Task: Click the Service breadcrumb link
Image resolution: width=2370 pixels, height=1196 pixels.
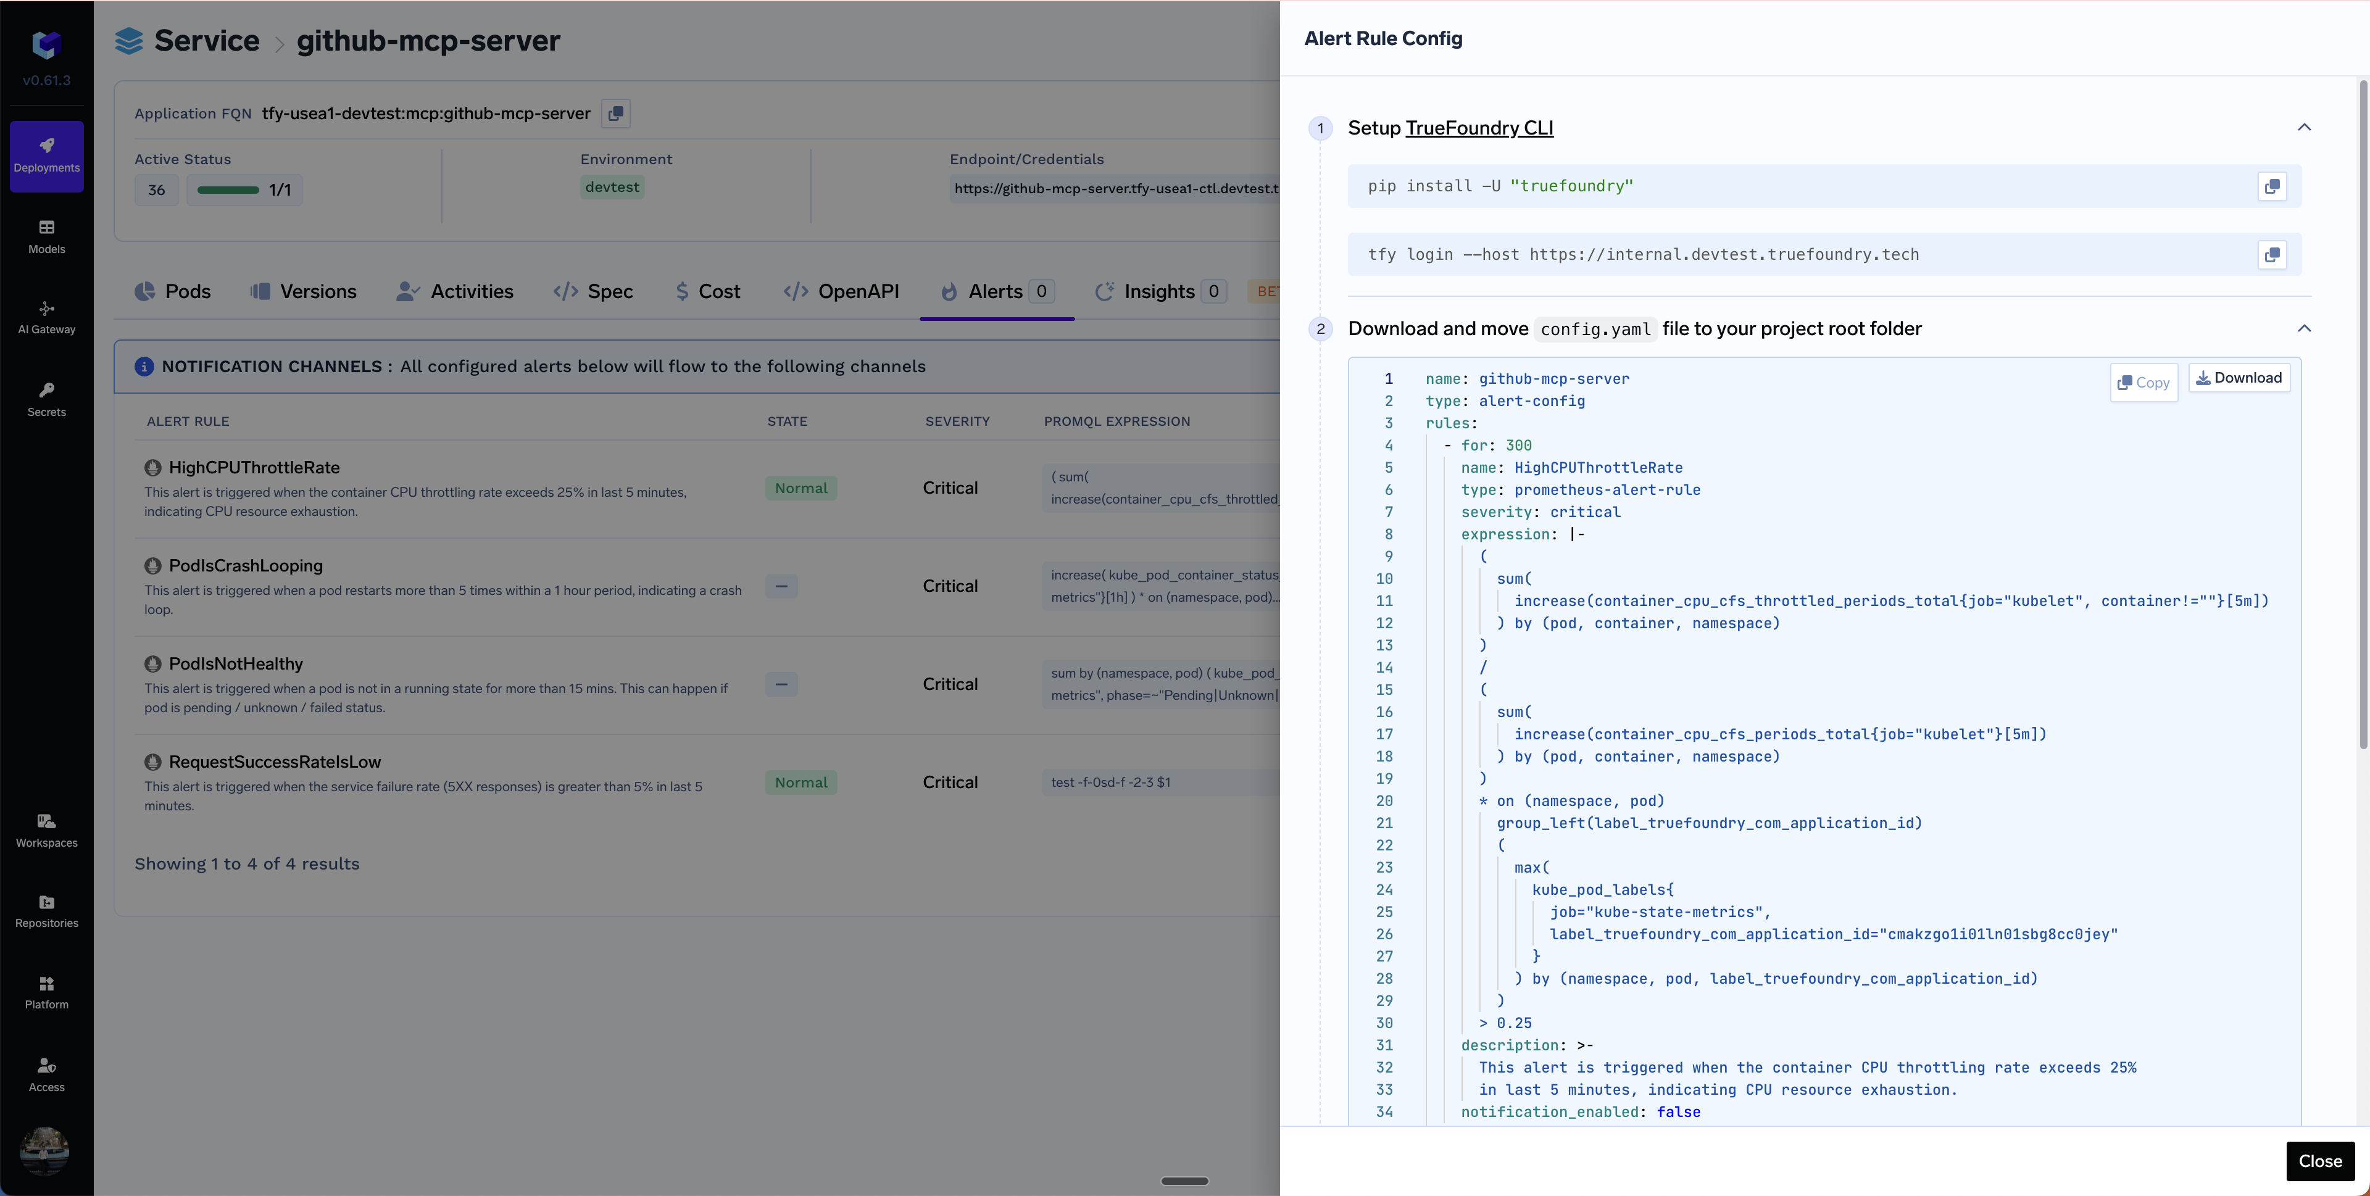Action: pos(207,41)
